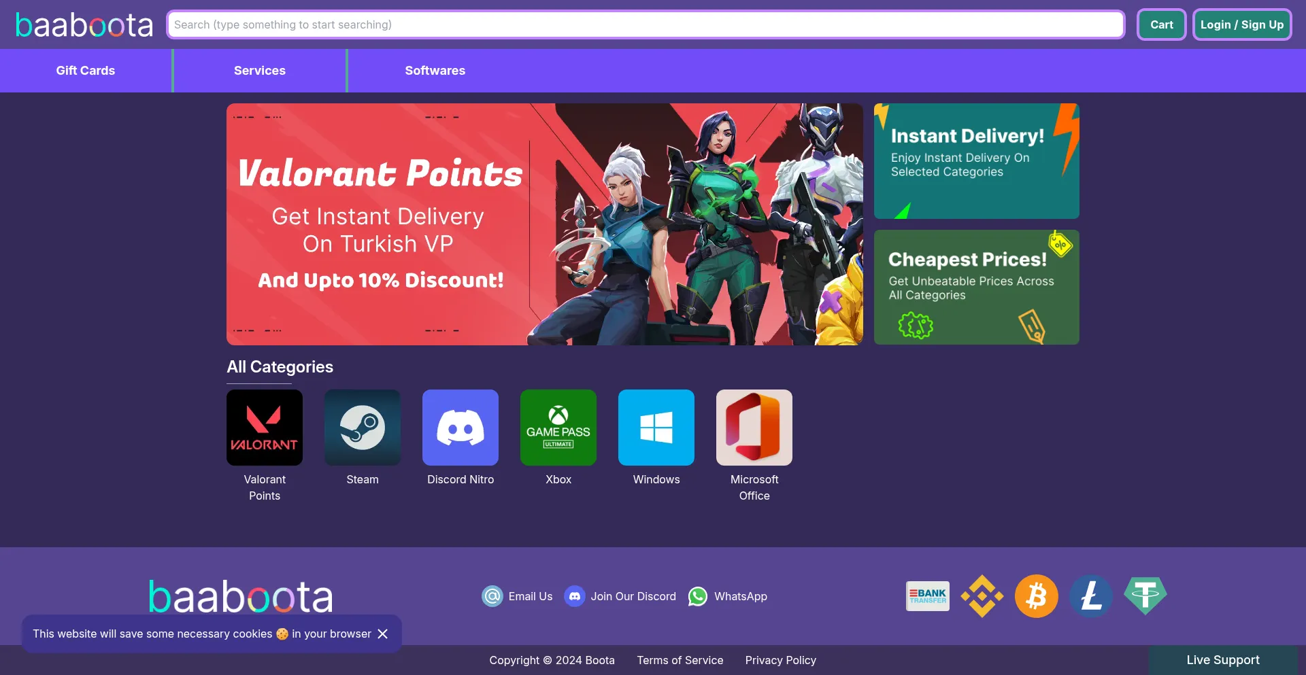Open the Windows category icon
Screen dimensions: 1306x675
(x=656, y=428)
